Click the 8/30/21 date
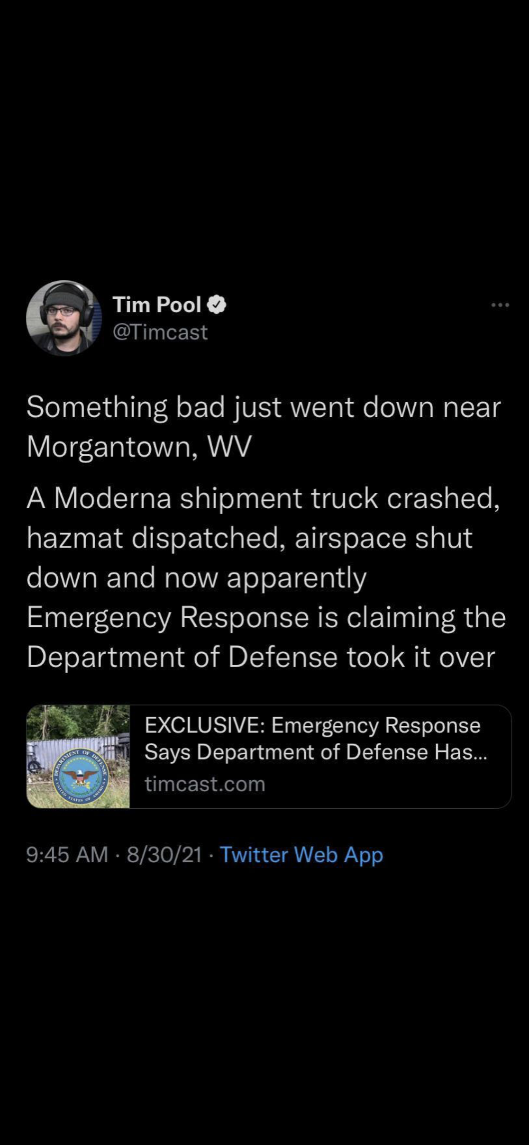Screen dimensions: 529x1145 pos(164,855)
